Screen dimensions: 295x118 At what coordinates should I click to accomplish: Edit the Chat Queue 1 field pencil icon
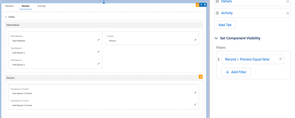(x=98, y=64)
